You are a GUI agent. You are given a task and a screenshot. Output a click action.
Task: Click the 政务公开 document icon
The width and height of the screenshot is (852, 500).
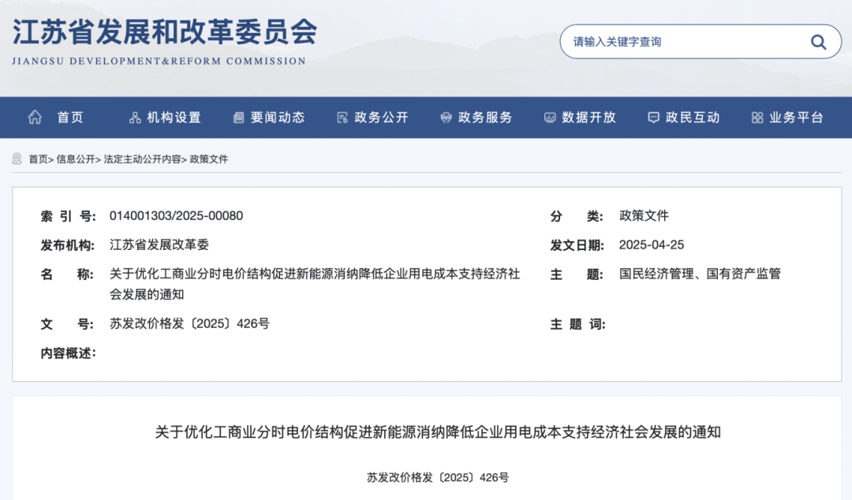coord(342,117)
